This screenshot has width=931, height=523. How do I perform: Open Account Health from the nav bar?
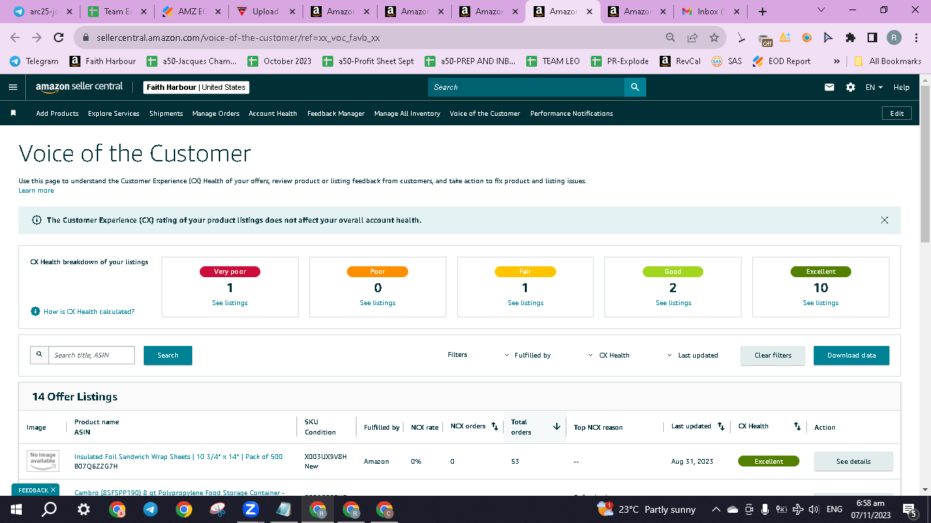click(x=273, y=114)
